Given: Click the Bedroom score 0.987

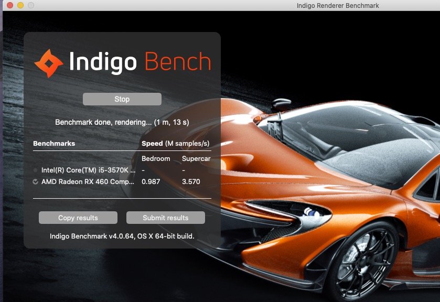Looking at the screenshot, I should point(151,181).
